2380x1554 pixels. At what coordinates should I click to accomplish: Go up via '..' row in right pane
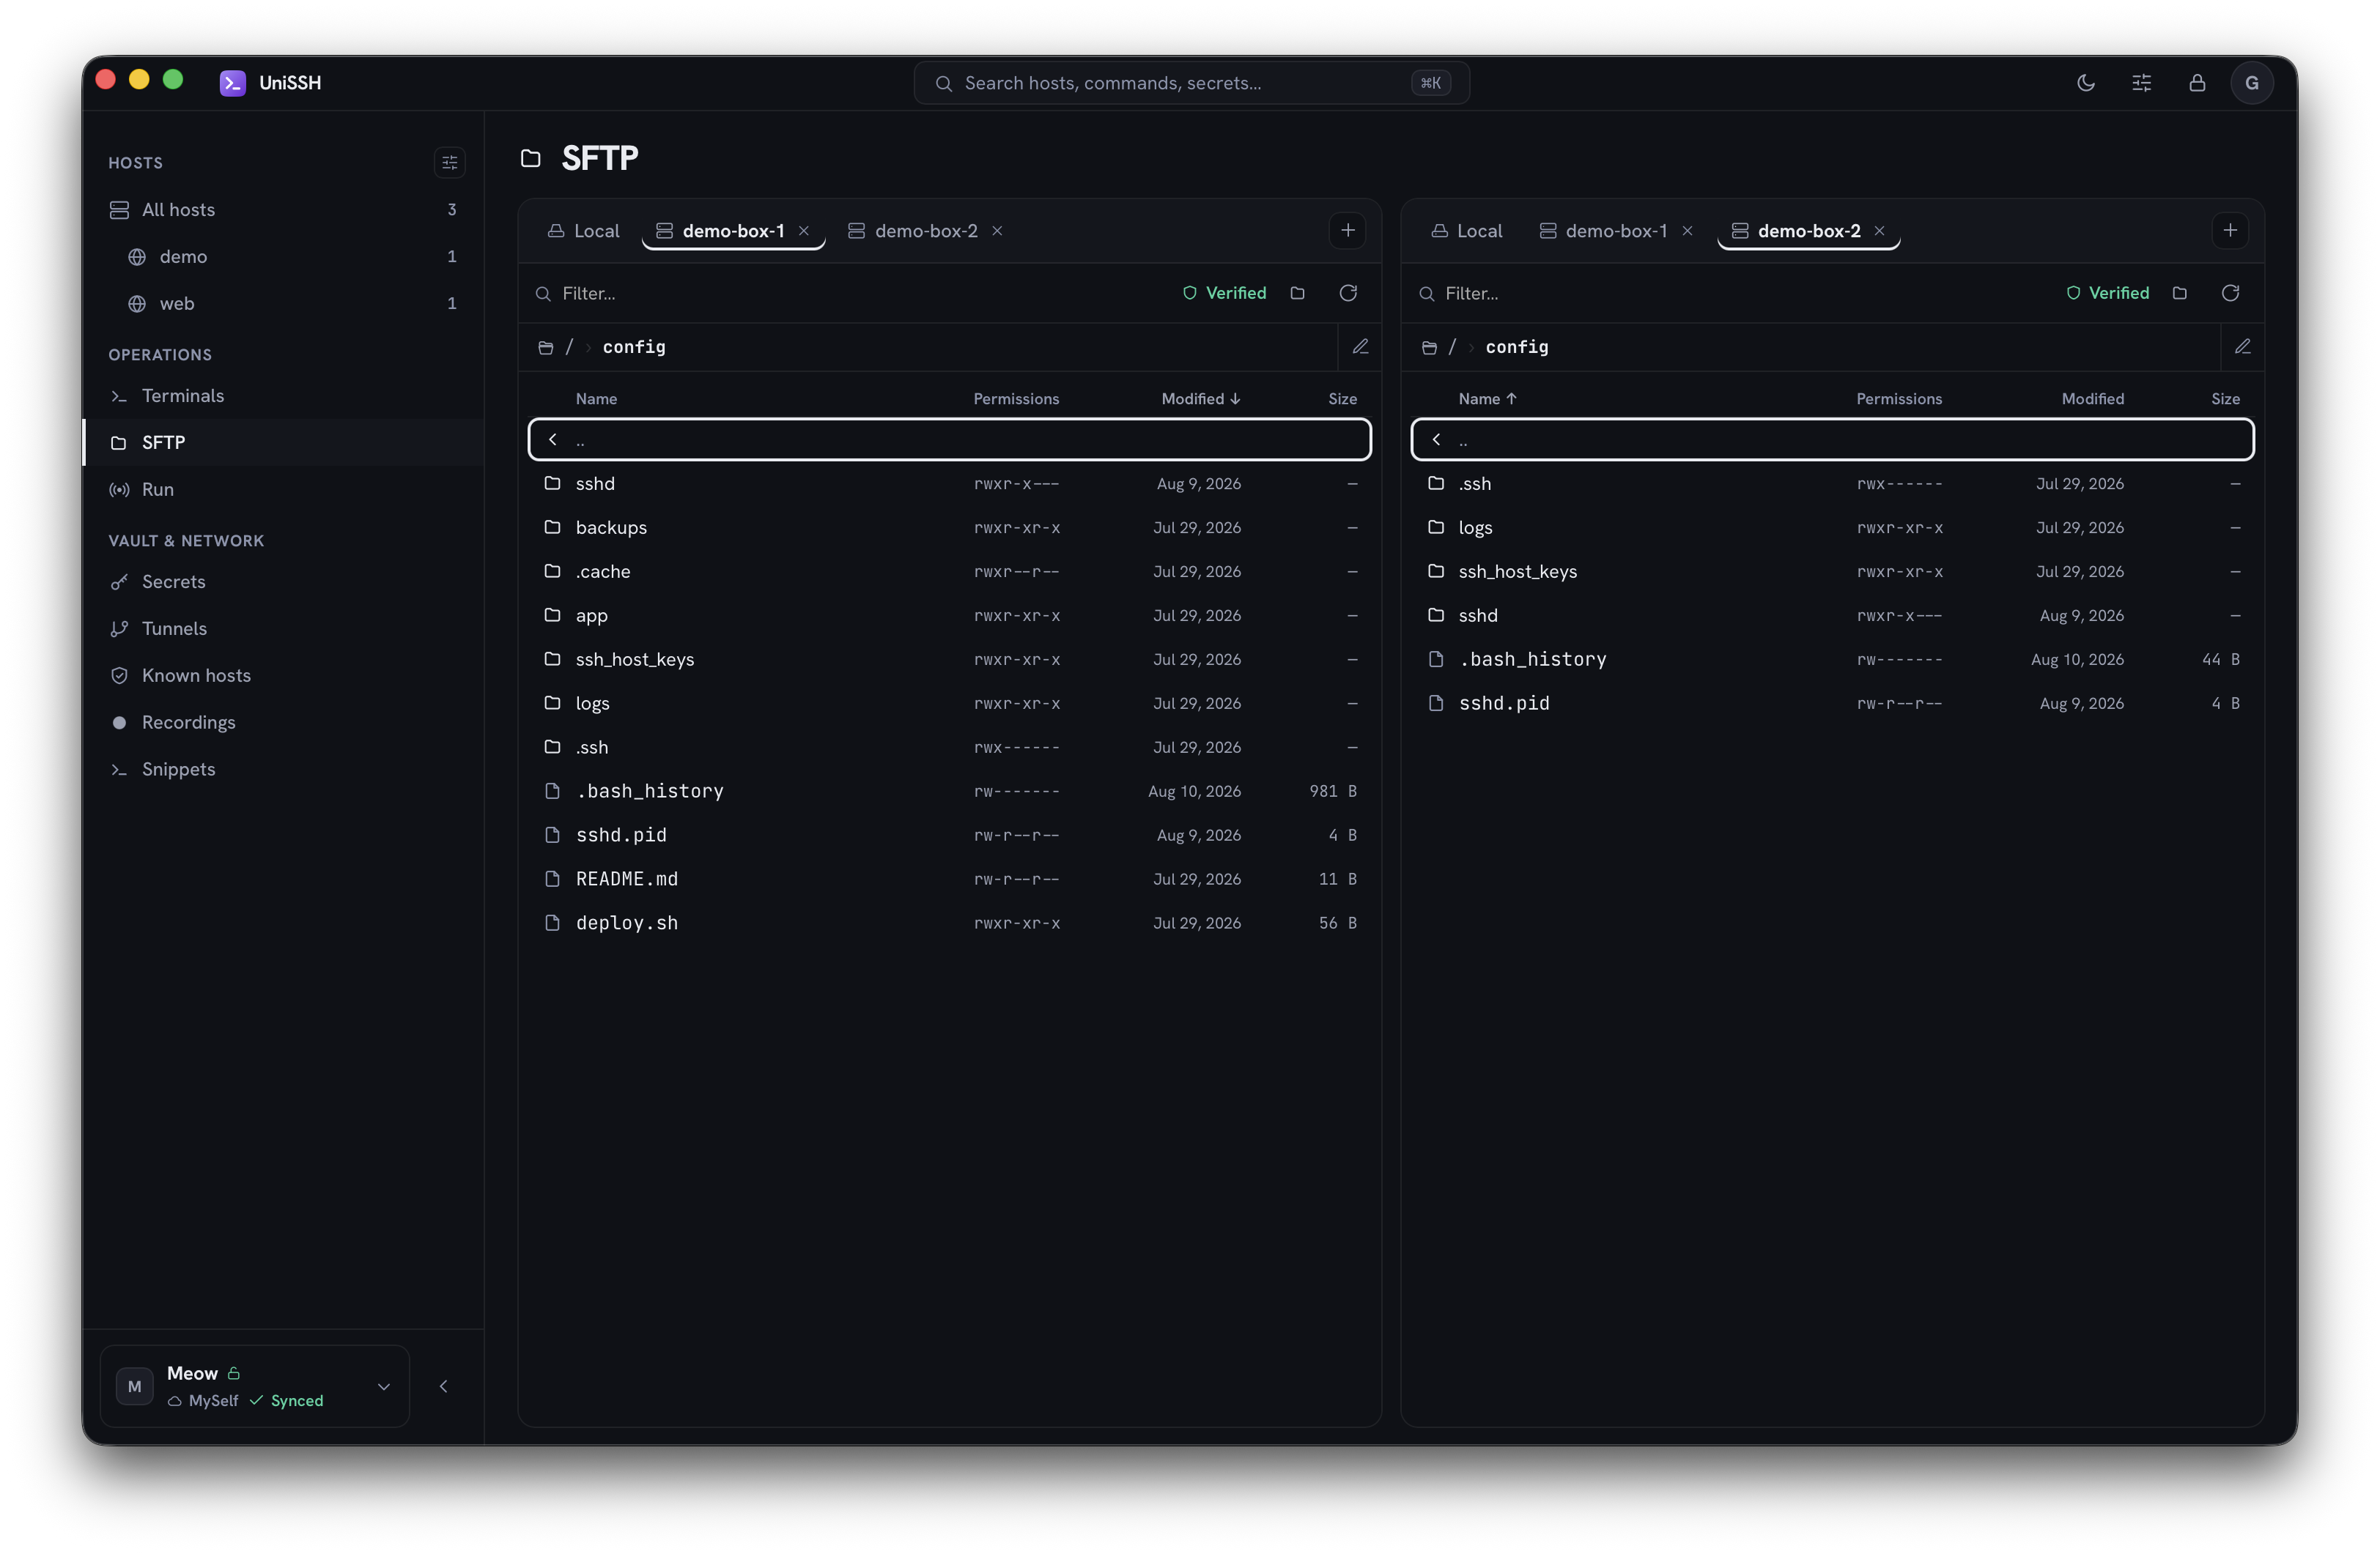coord(1832,439)
